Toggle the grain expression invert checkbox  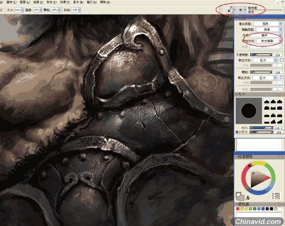click(282, 77)
